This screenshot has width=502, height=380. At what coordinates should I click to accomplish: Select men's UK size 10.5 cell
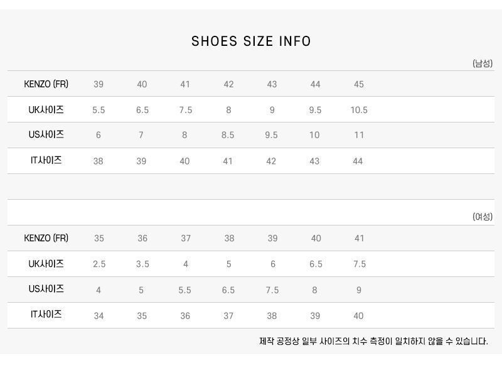point(359,110)
